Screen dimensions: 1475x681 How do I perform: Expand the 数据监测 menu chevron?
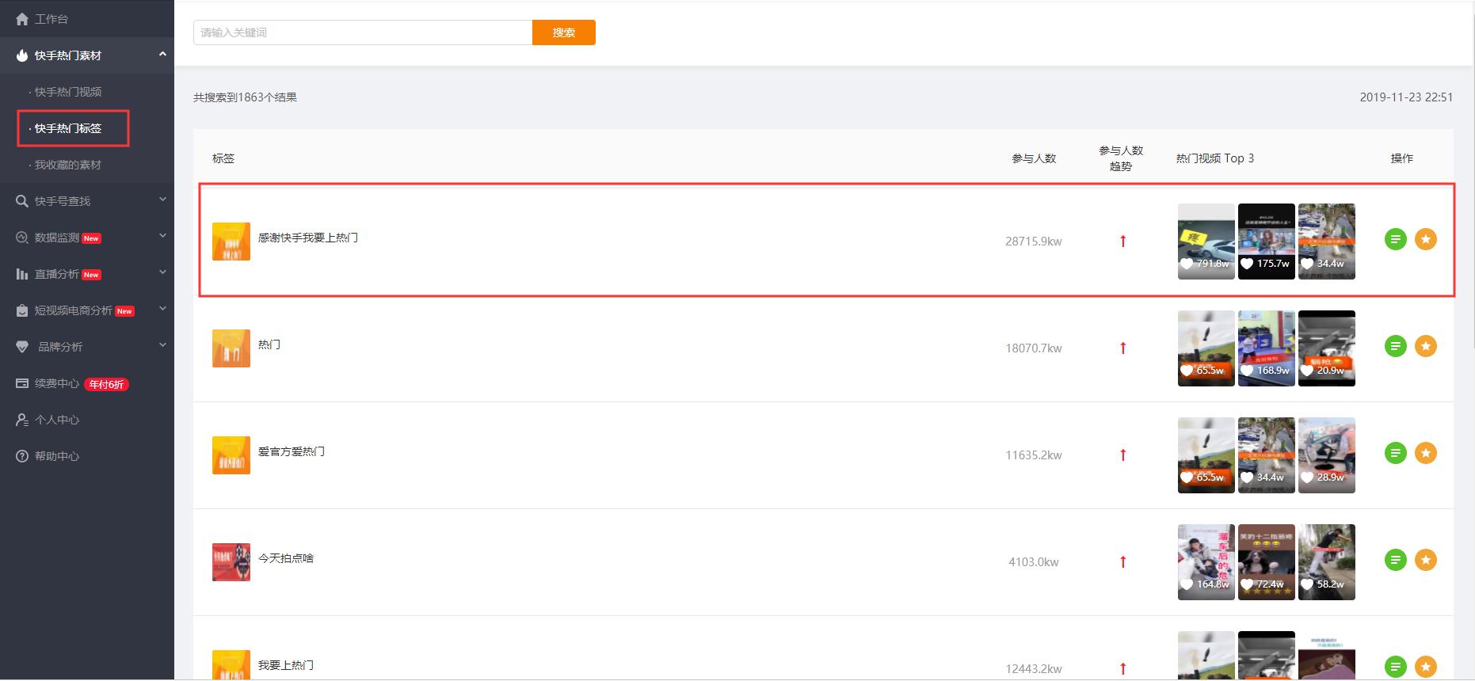click(x=162, y=236)
